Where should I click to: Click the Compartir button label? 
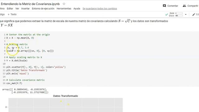tap(193, 6)
